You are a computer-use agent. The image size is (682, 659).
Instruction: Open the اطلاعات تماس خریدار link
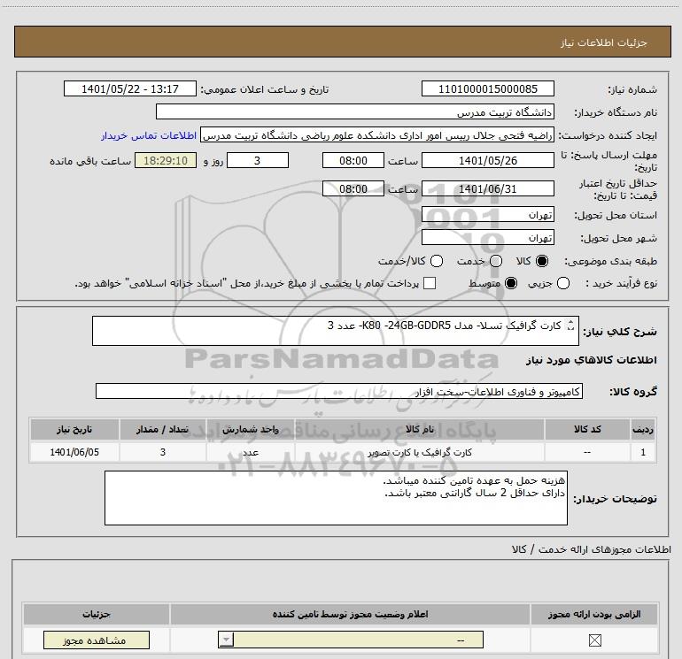[149, 135]
